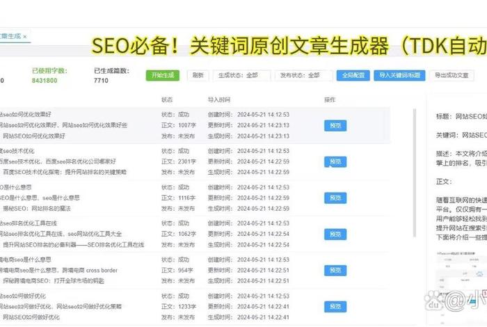Click keywords seo网站优化工具大全
This screenshot has height=327, width=487.
(x=95, y=234)
